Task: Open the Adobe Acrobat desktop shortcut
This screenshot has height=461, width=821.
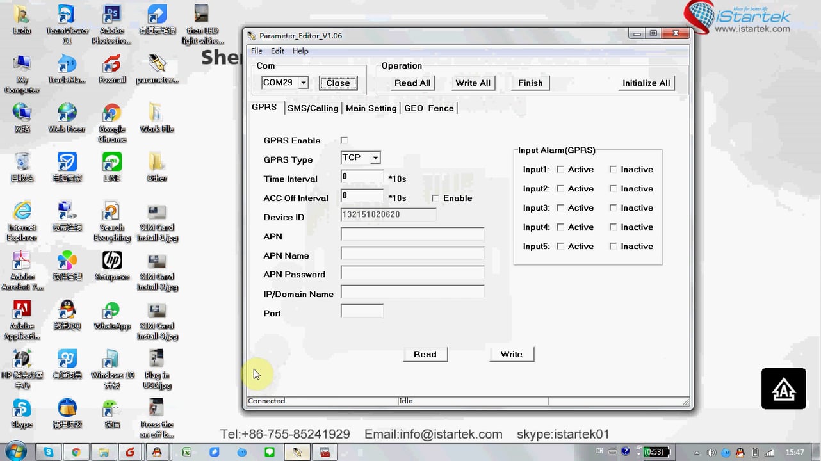Action: [x=22, y=270]
